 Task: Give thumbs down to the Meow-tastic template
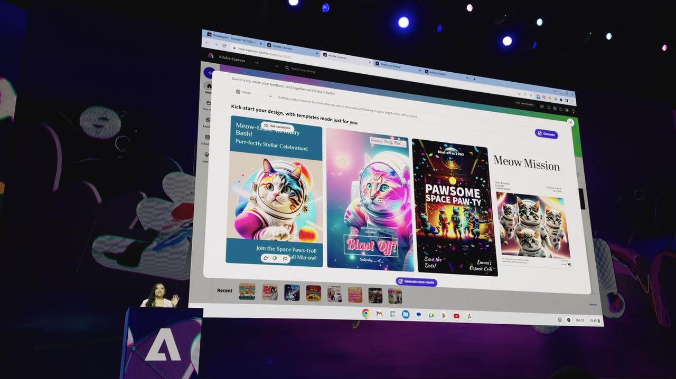pyautogui.click(x=275, y=258)
